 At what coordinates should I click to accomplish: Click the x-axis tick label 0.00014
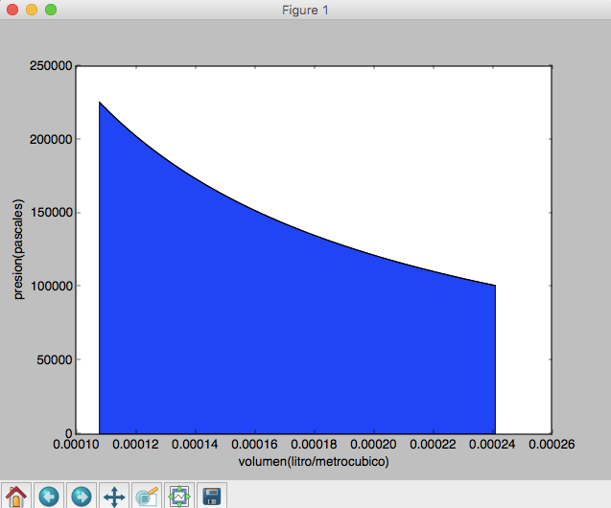pyautogui.click(x=195, y=444)
